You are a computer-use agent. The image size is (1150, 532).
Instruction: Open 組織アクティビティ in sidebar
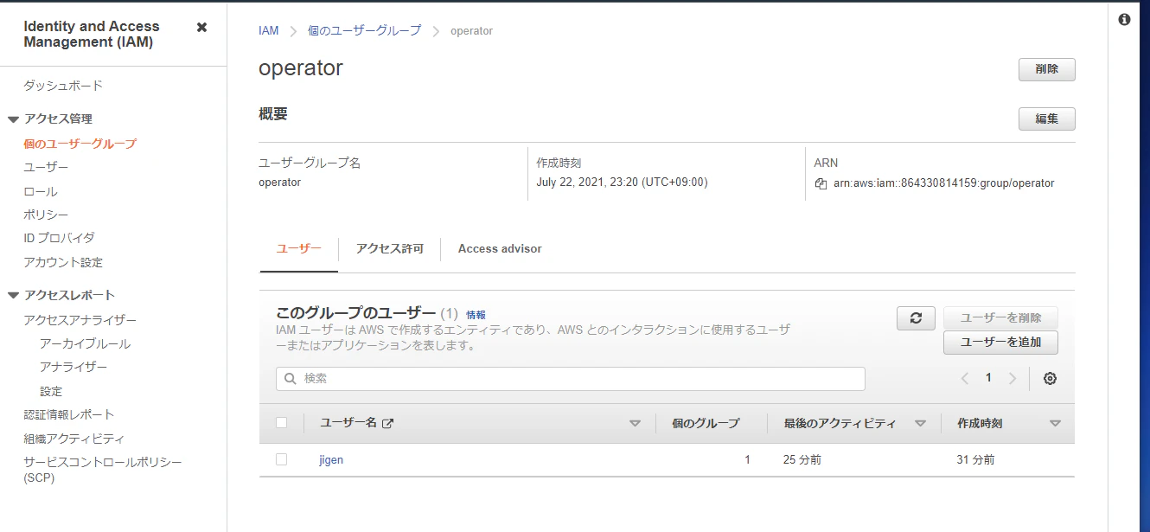pyautogui.click(x=73, y=439)
